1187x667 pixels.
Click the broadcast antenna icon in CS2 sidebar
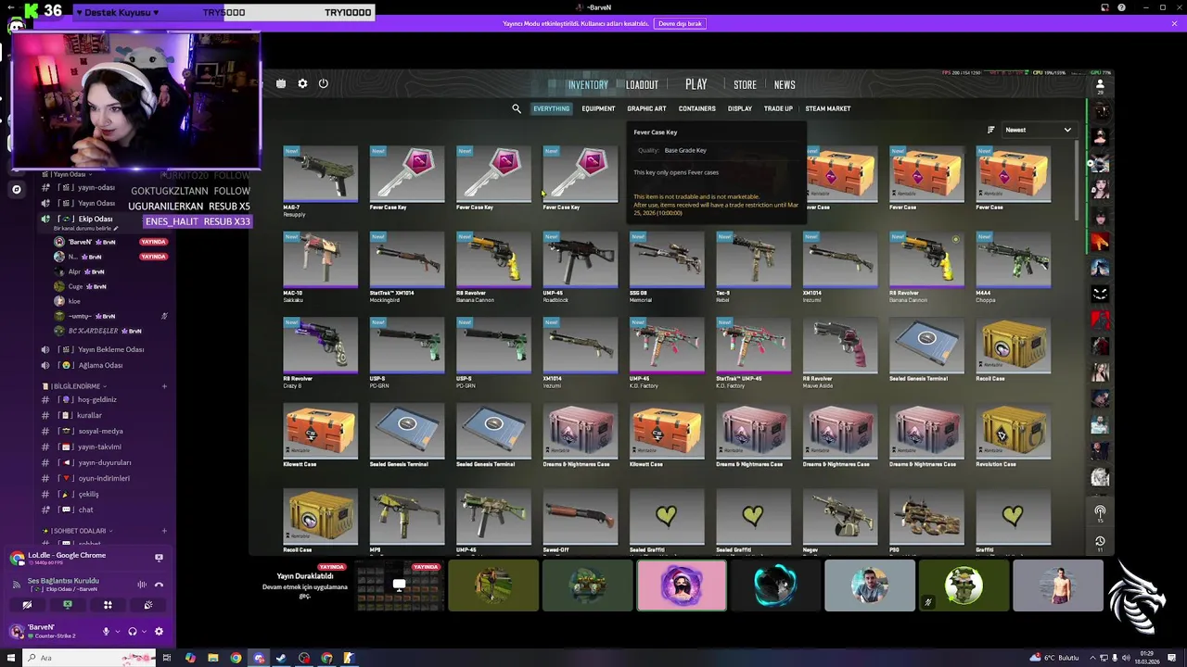coord(1100,510)
